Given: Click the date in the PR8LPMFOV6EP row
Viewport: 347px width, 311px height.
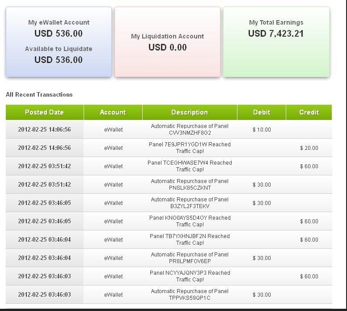Looking at the screenshot, I should point(44,258).
